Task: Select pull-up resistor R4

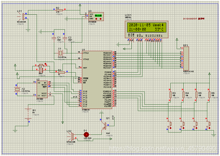Action: [x=183, y=95]
